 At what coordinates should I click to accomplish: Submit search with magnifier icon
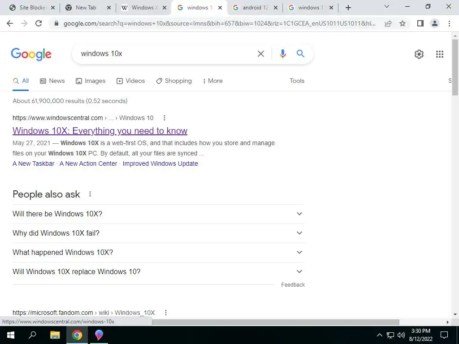coord(300,54)
